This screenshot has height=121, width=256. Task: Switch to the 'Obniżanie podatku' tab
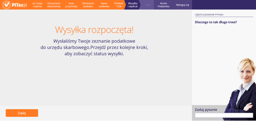(x=87, y=5)
